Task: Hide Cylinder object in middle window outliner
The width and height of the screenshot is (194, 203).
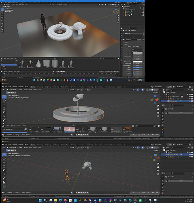Action: point(190,99)
